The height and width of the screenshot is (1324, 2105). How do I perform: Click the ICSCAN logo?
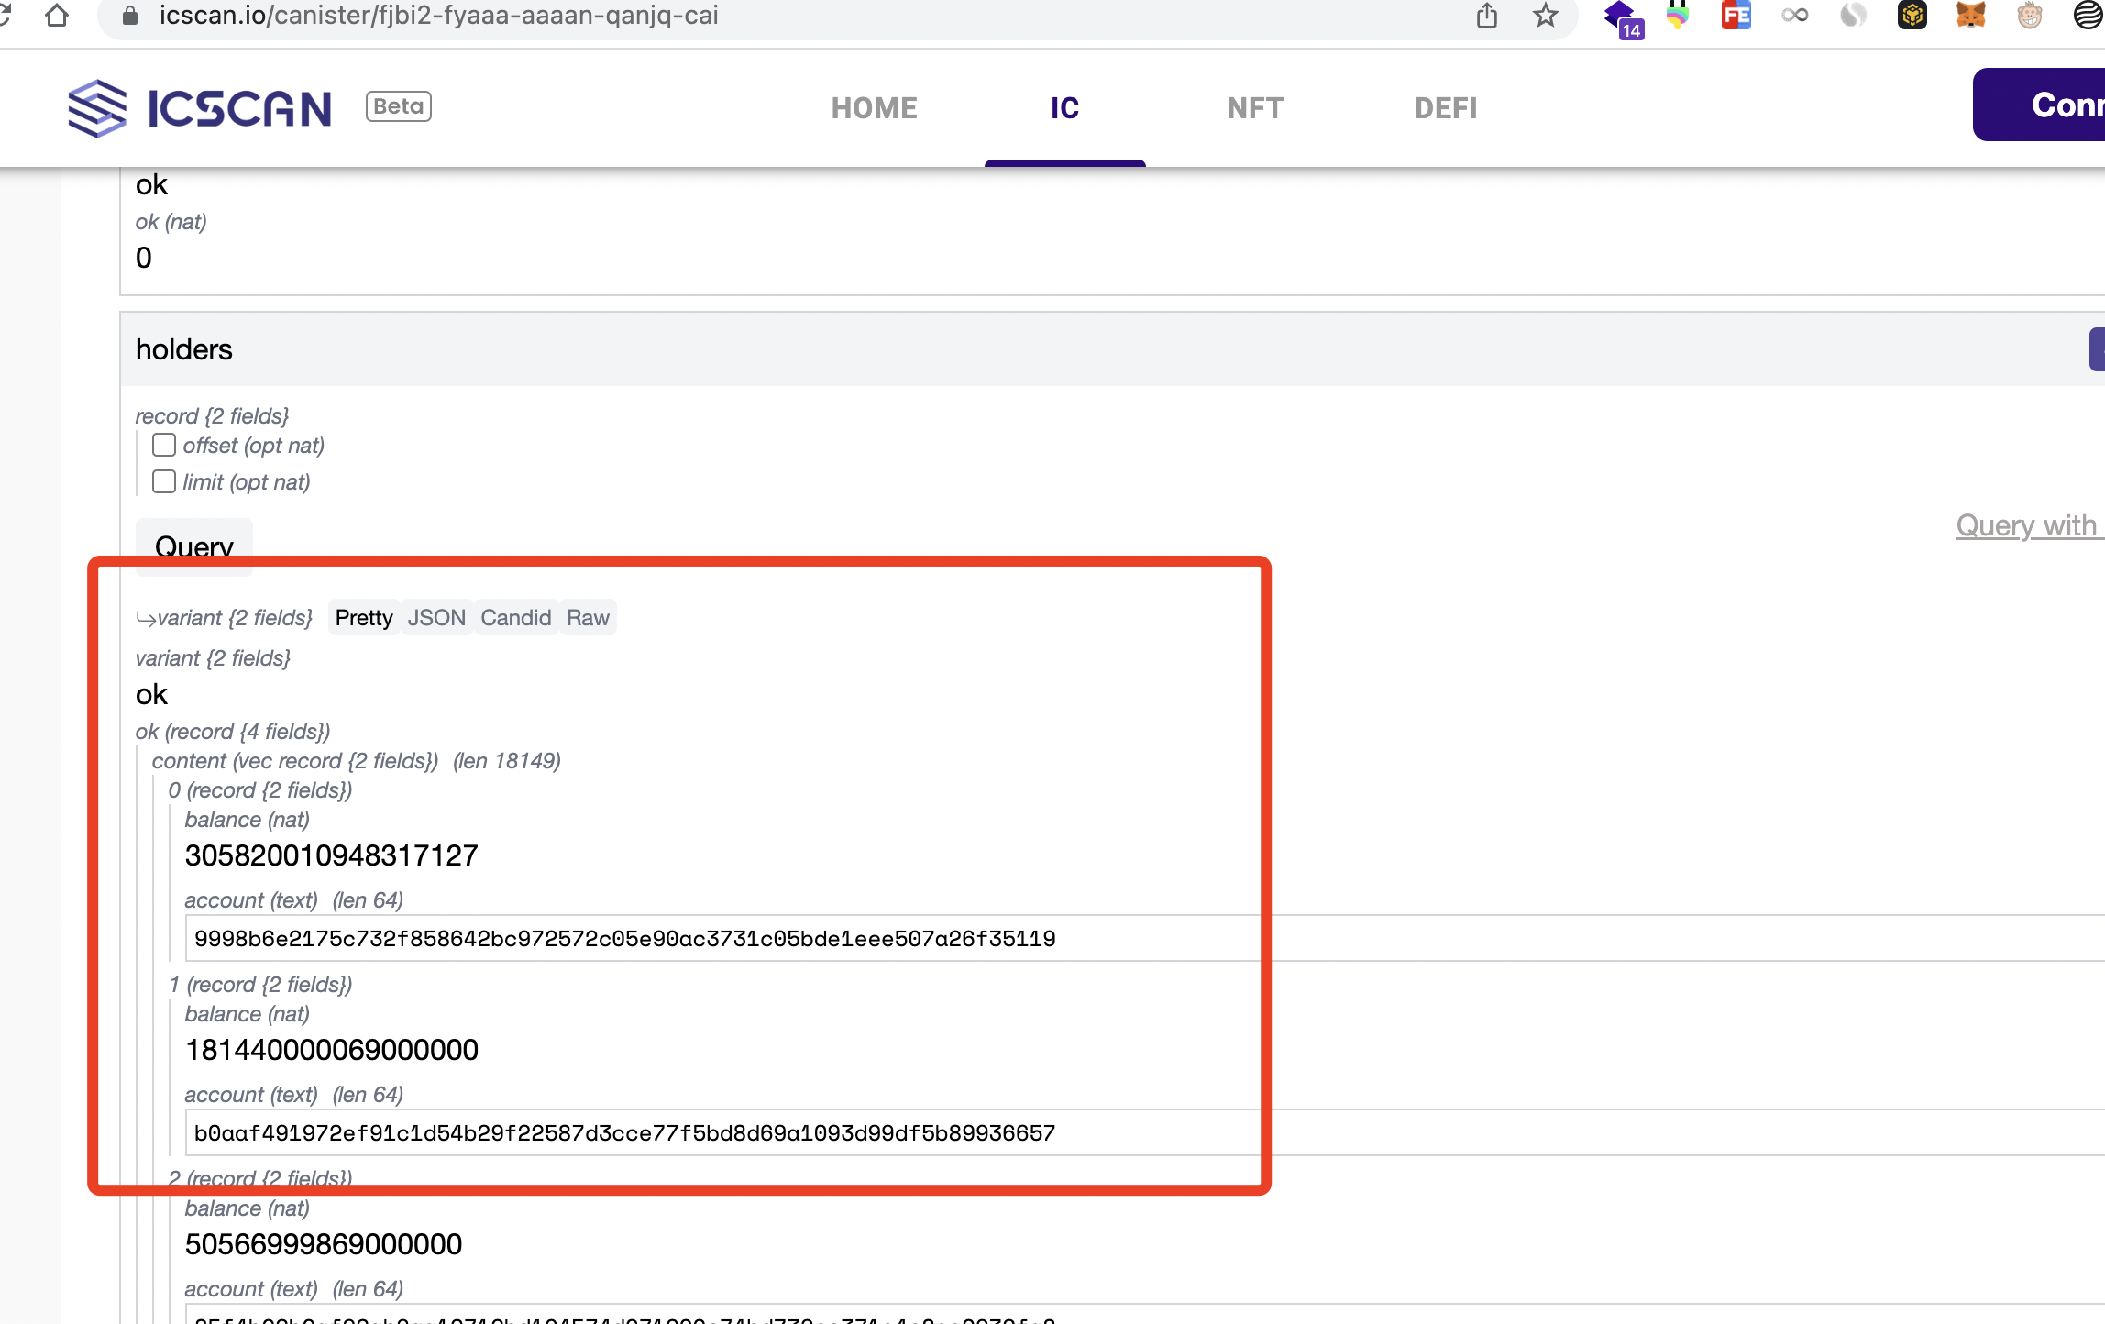[199, 108]
